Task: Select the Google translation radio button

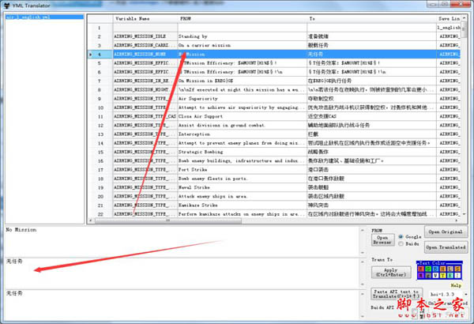Action: tap(401, 237)
